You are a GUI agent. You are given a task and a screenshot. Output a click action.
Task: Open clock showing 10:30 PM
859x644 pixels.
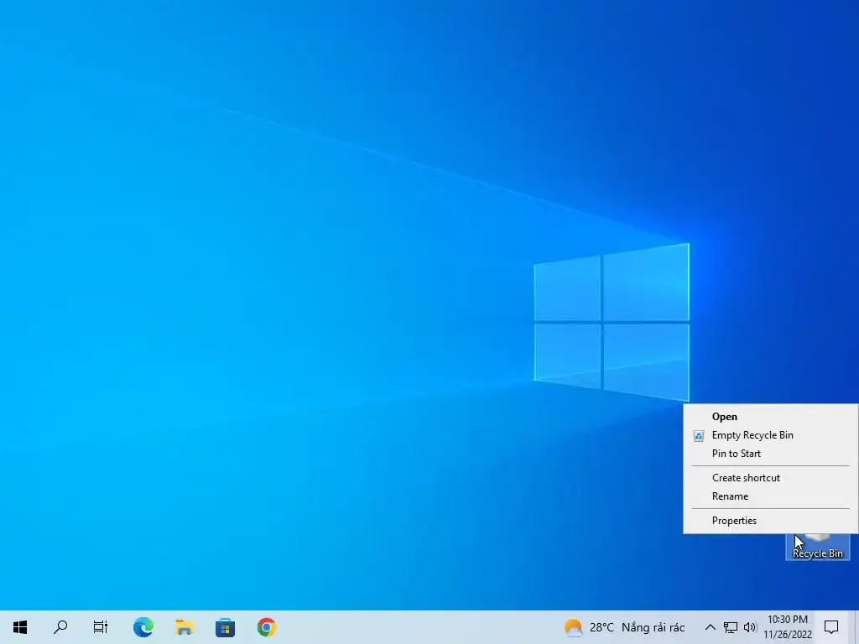pyautogui.click(x=787, y=627)
